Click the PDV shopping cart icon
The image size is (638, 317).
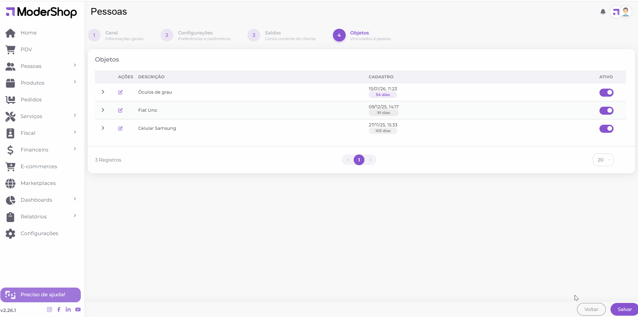point(10,49)
